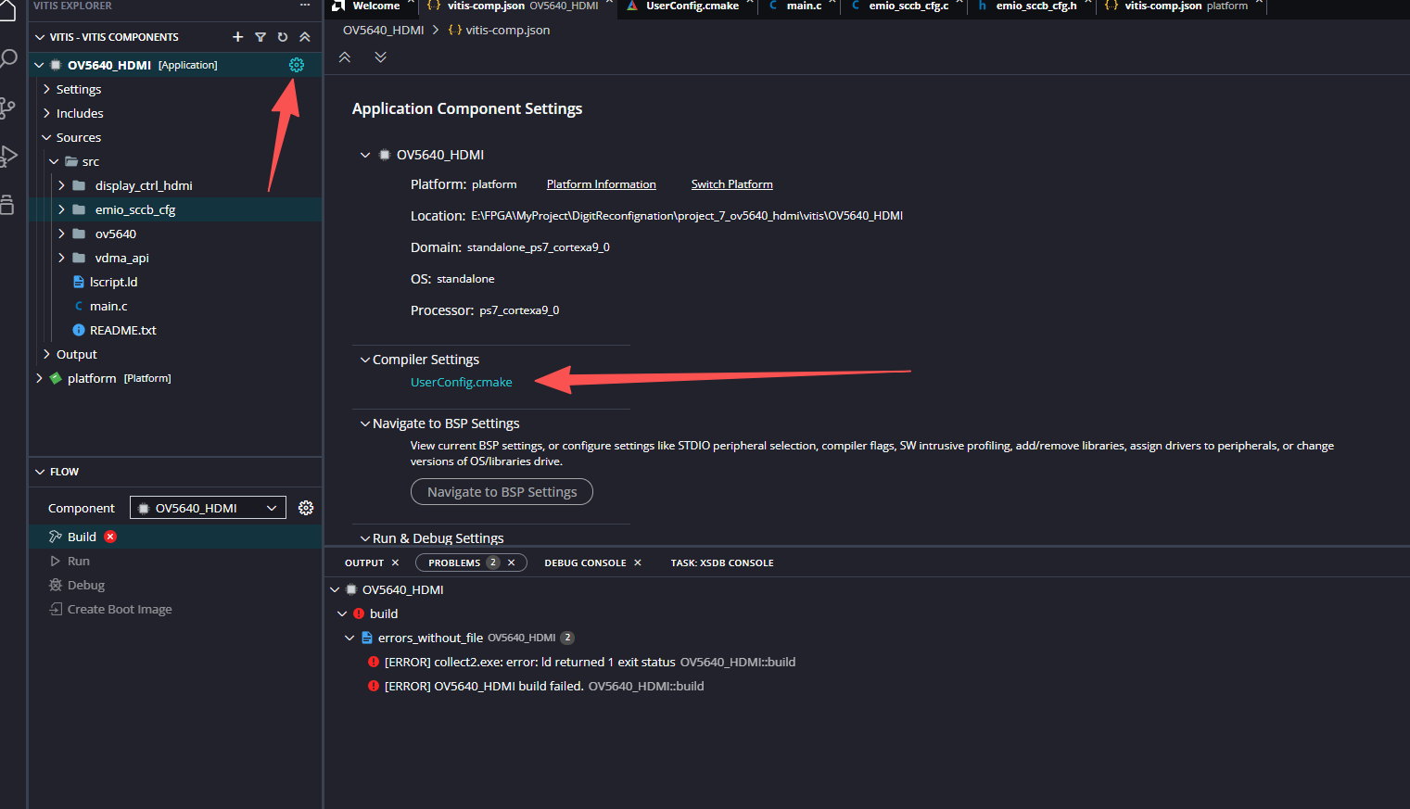Collapse the Run & Debug Settings section
Screen dimensions: 1410x809
[365, 538]
